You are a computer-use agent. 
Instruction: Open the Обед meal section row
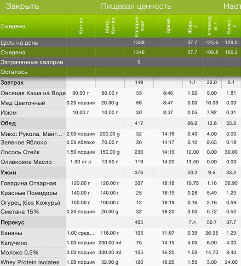click(120, 123)
